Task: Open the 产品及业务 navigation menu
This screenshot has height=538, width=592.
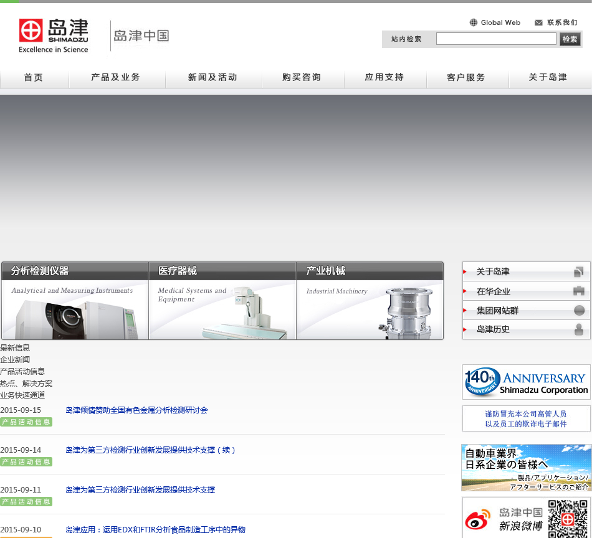Action: click(117, 78)
